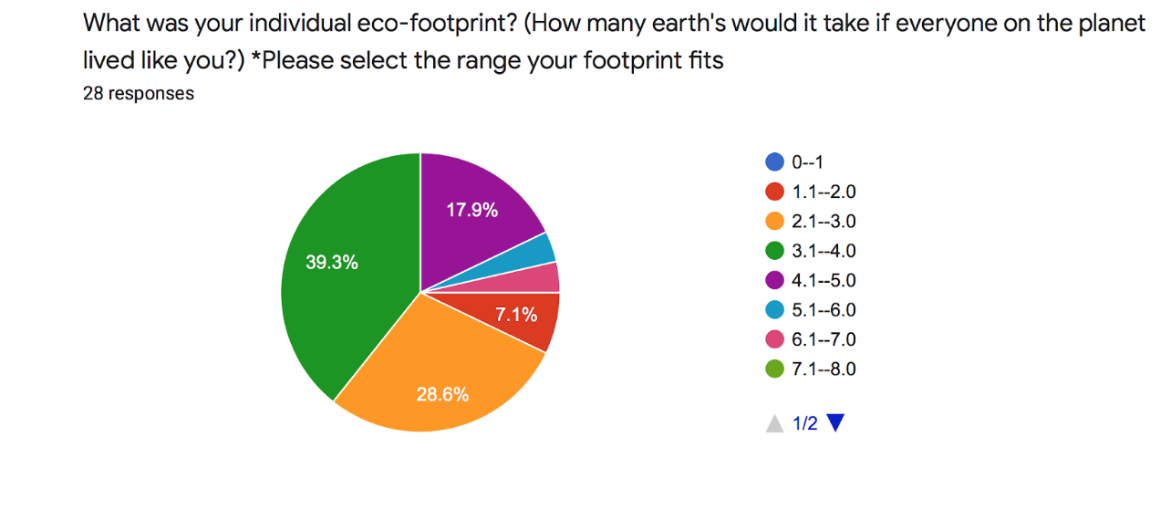This screenshot has width=1171, height=520.
Task: Click the 28 responses text
Action: click(139, 93)
